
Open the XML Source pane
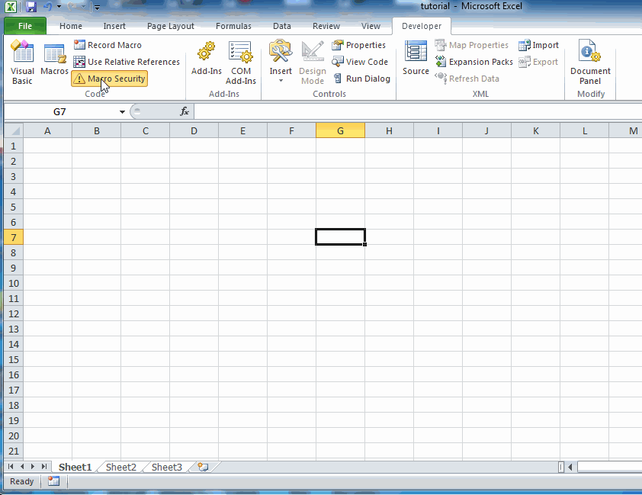(416, 58)
